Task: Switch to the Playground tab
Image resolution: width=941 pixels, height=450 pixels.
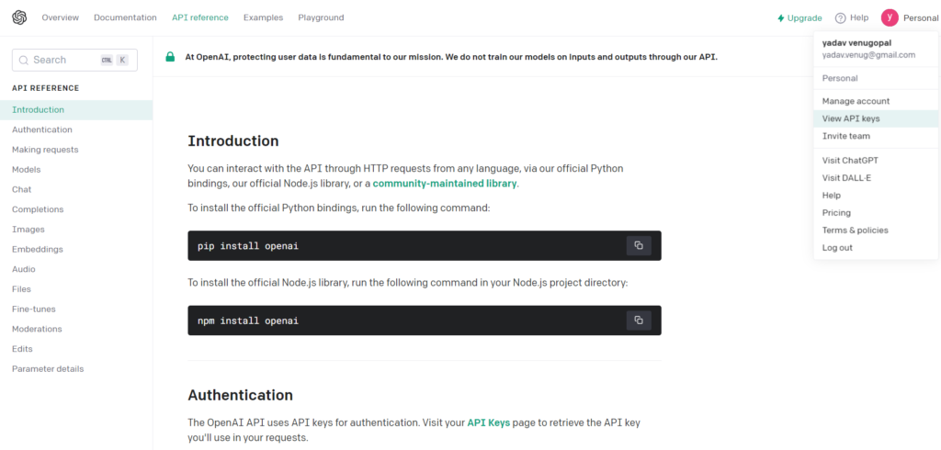Action: [x=321, y=18]
